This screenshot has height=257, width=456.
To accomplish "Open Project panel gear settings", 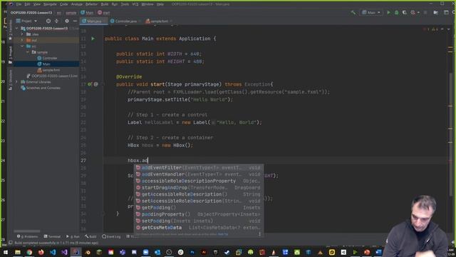I will tap(67, 21).
